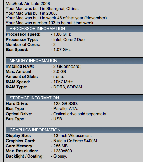Click the 'Max. Amount:' label

pos(19,72)
